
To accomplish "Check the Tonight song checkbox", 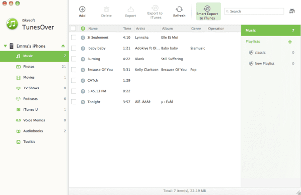I will pos(74,102).
